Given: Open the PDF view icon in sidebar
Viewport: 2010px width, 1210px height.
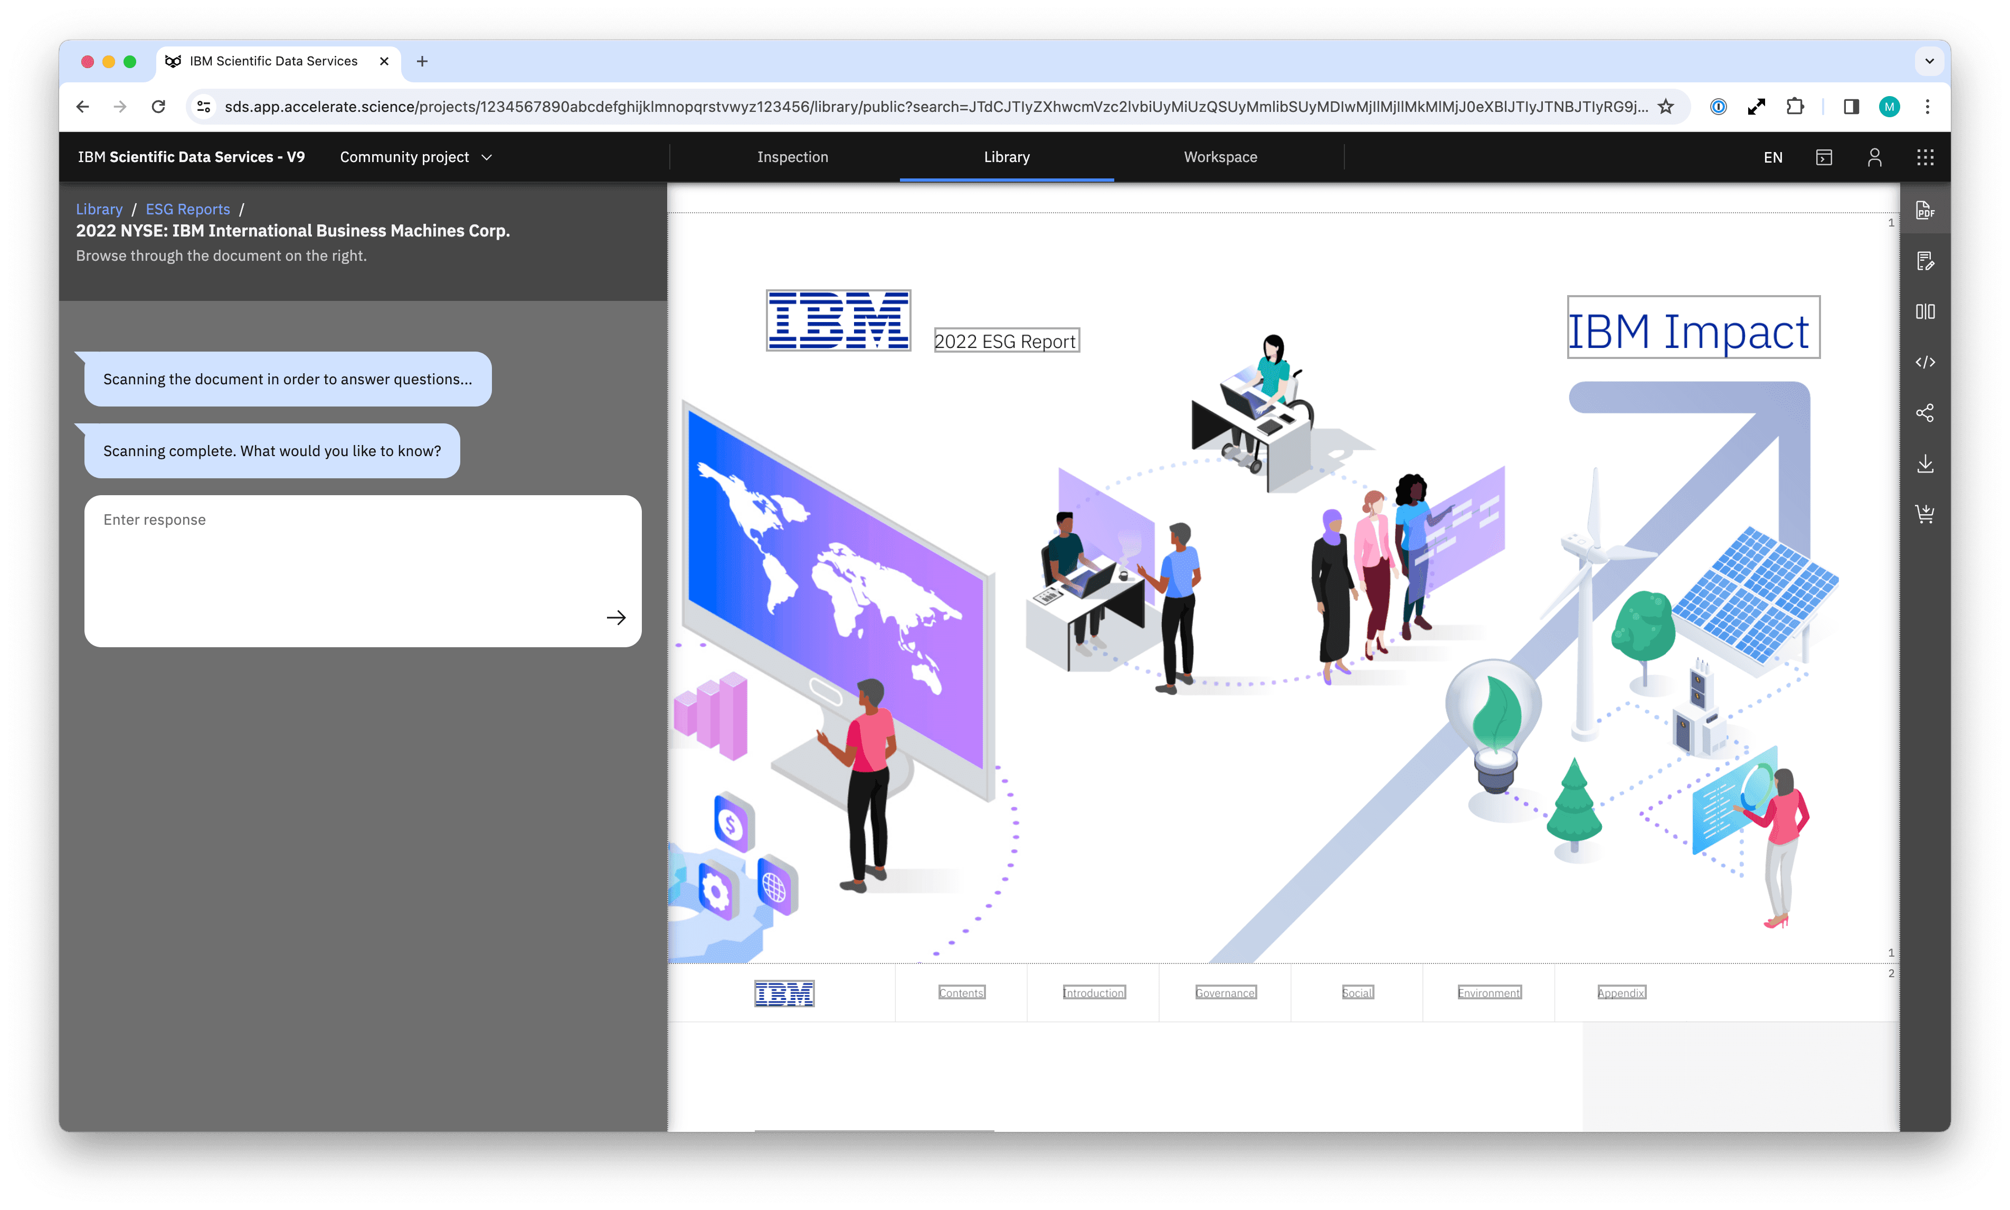Looking at the screenshot, I should coord(1924,210).
